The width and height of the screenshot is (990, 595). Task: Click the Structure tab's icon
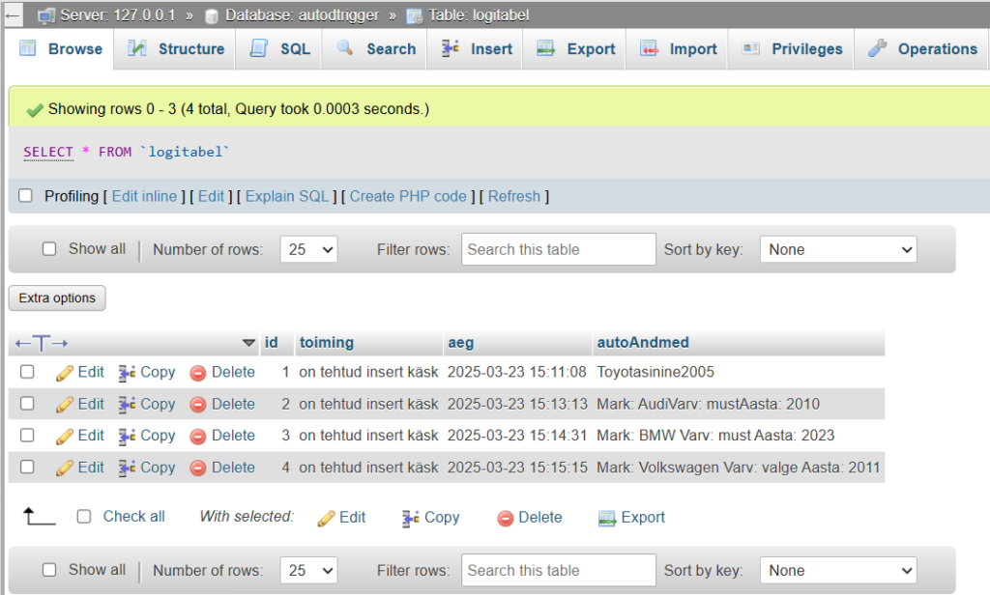click(137, 48)
